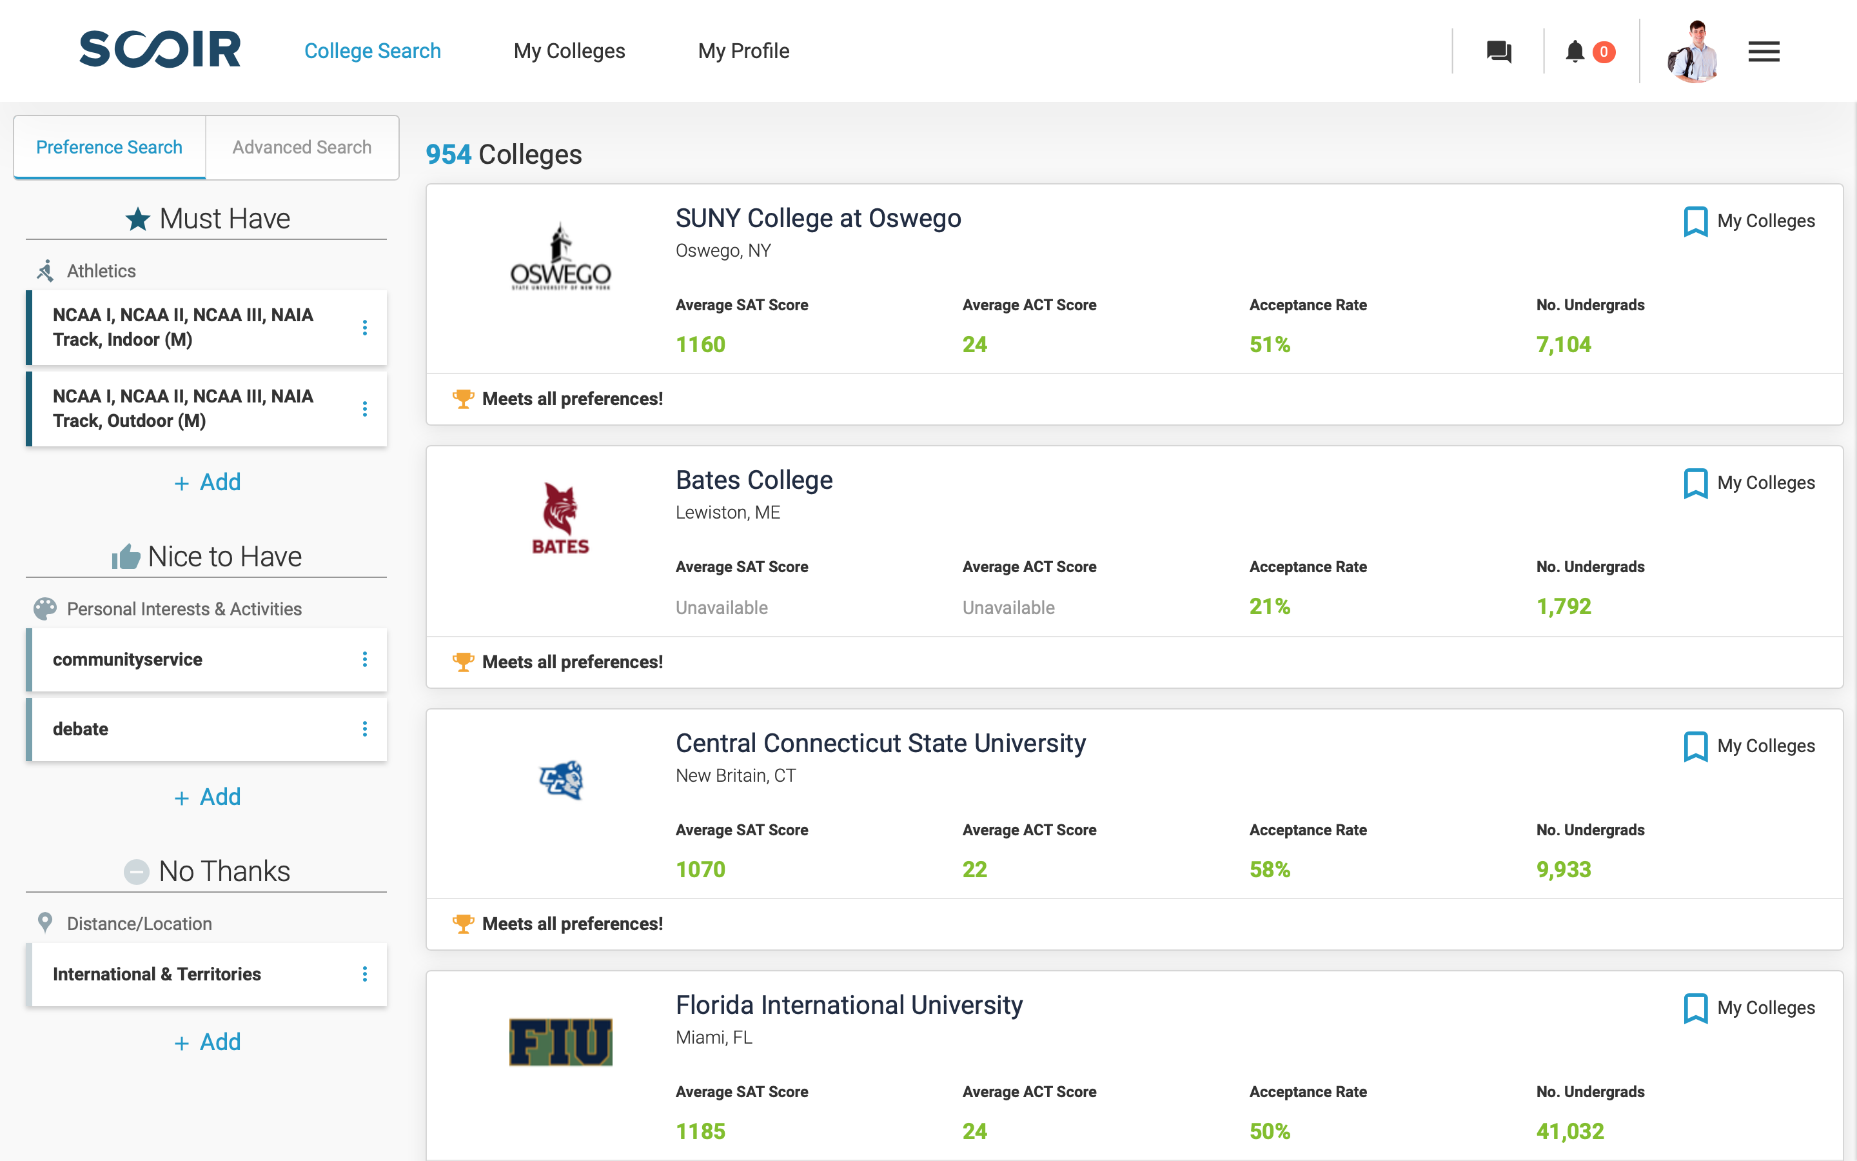Click trophy icon on SUNY Oswego card

click(463, 399)
